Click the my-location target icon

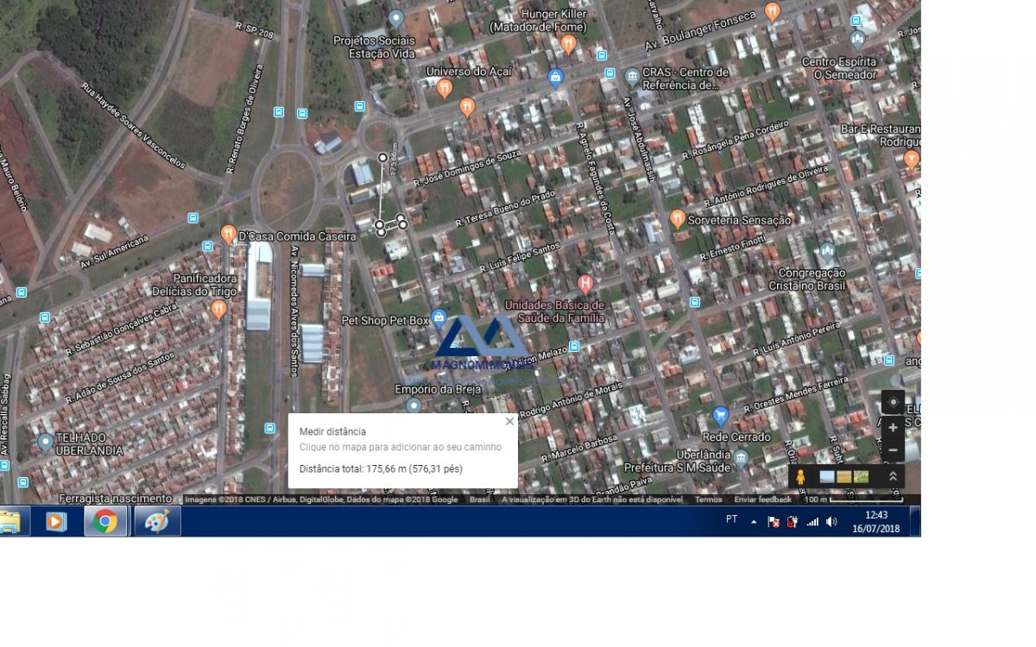click(x=893, y=402)
